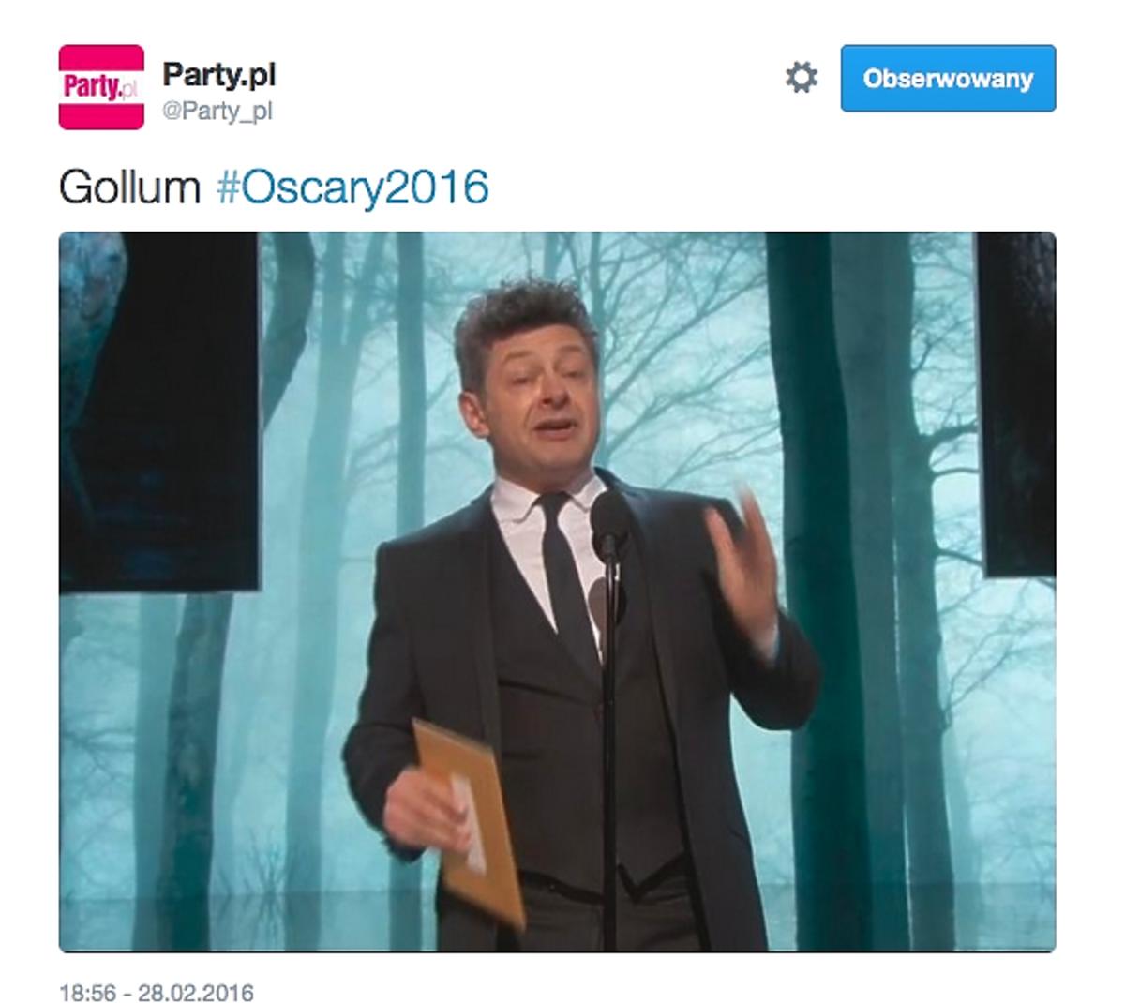Open the gear settings icon menu
Viewport: 1124px width, 1003px height.
[802, 78]
